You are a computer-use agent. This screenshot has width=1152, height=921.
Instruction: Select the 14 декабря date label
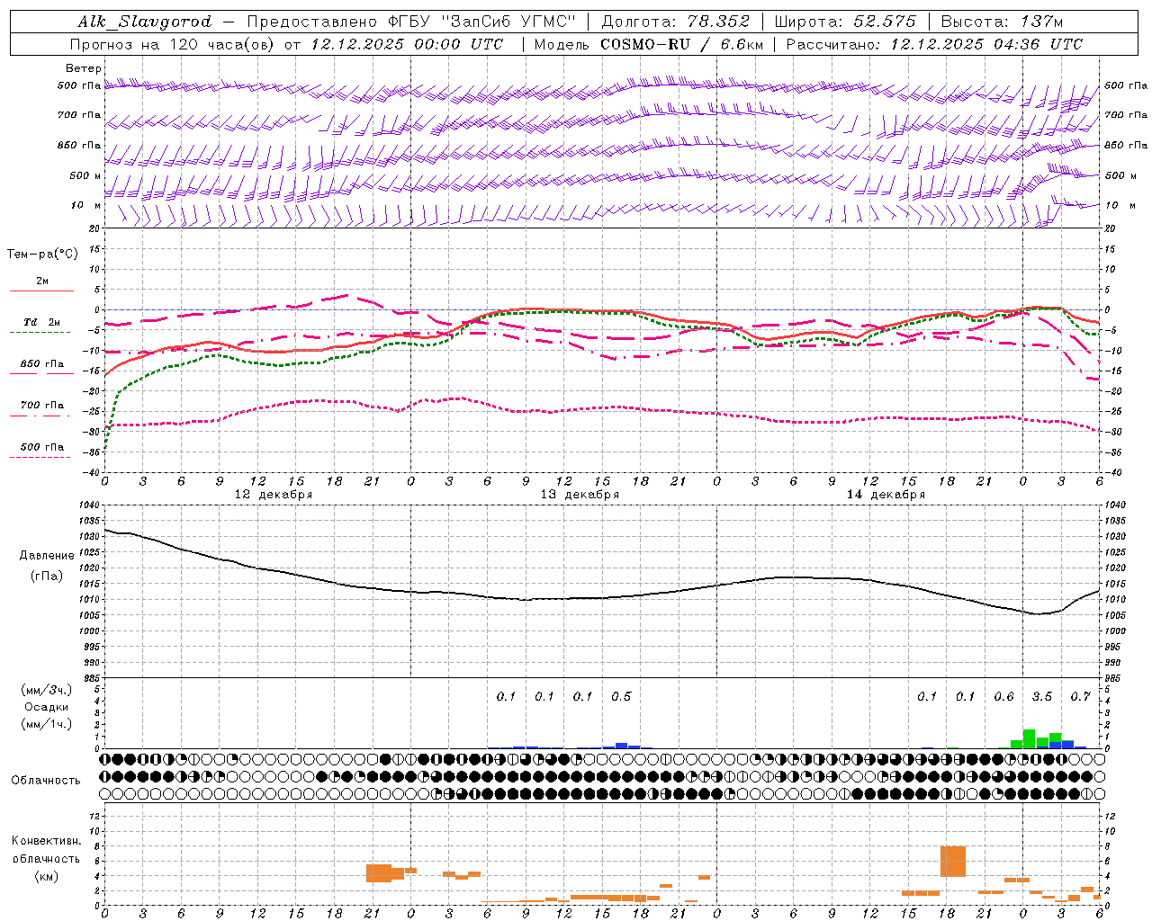point(886,495)
